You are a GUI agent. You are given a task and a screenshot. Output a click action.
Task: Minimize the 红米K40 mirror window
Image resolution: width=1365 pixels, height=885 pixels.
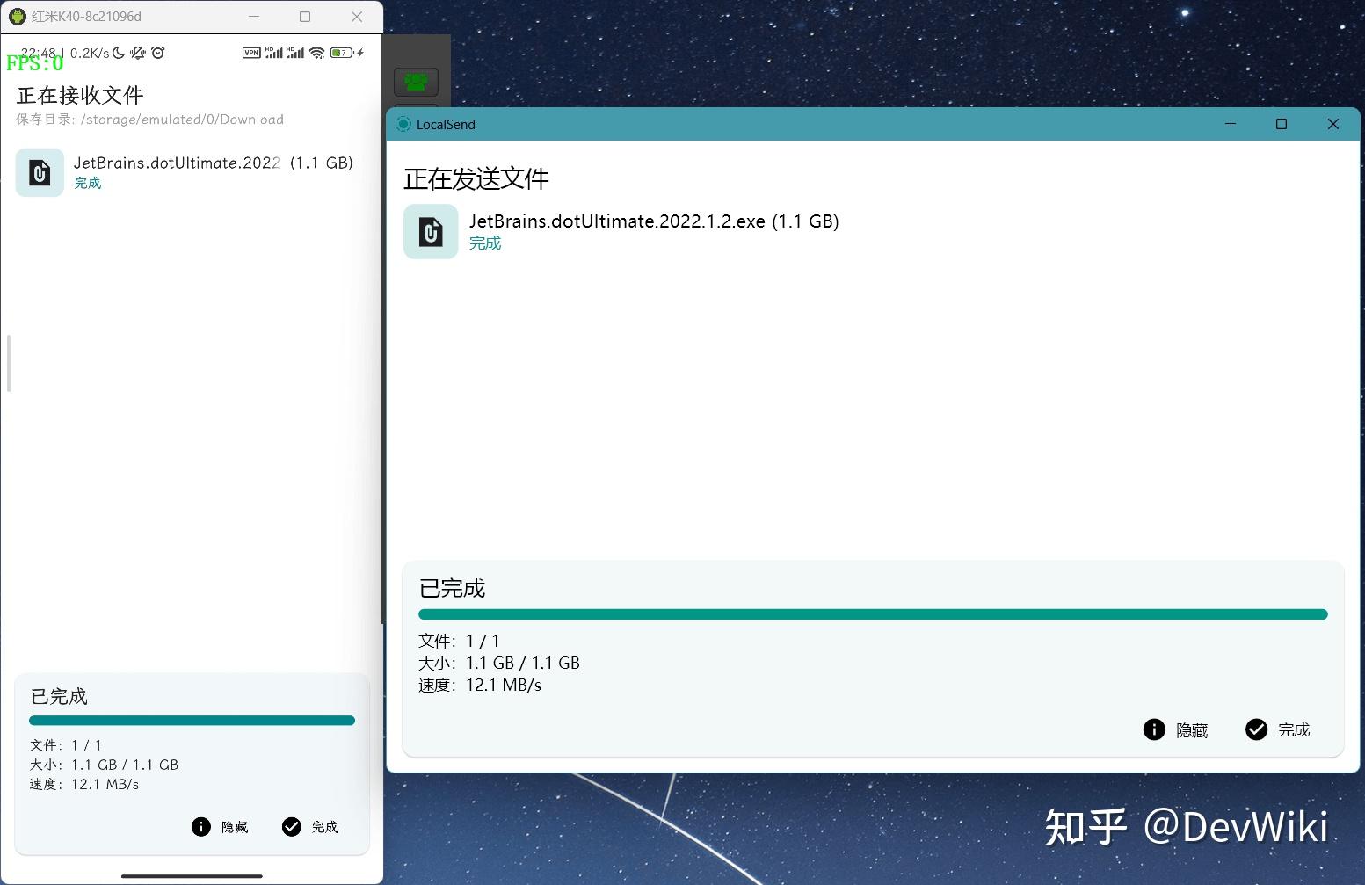click(254, 17)
